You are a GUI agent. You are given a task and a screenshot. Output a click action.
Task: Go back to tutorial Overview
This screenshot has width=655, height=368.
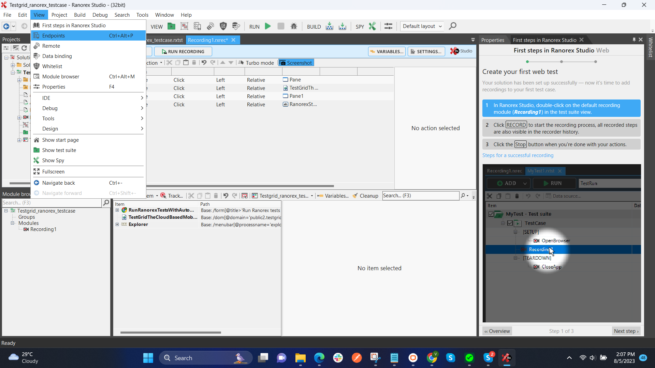point(497,331)
